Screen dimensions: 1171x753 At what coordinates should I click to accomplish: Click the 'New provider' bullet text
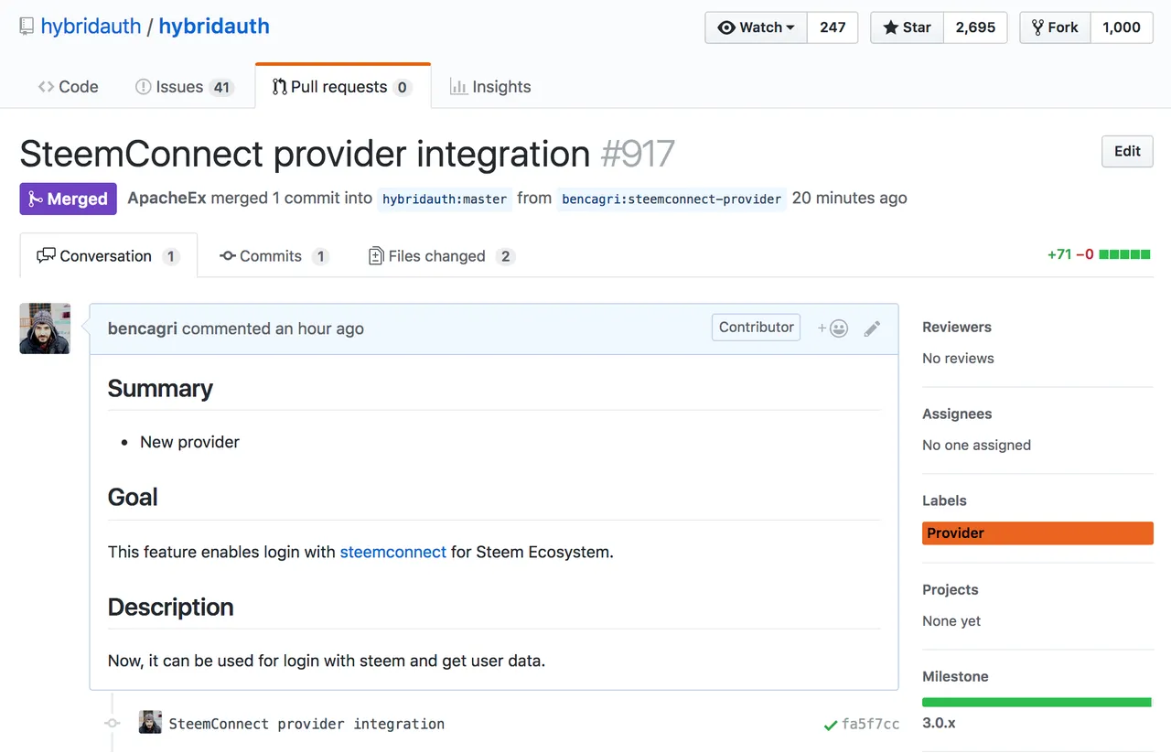[x=189, y=442]
